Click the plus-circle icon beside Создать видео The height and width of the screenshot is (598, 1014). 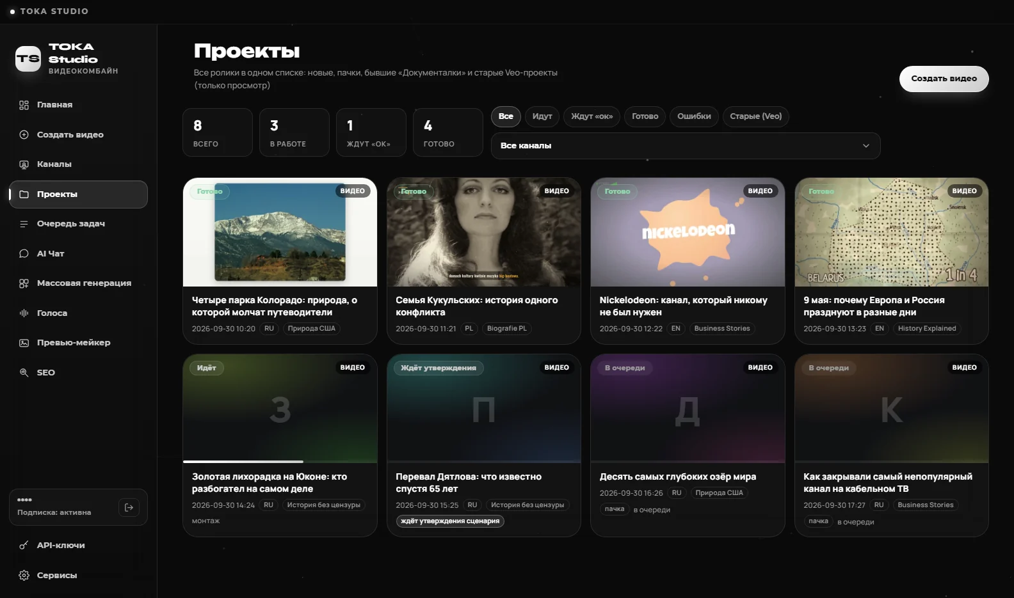click(24, 135)
